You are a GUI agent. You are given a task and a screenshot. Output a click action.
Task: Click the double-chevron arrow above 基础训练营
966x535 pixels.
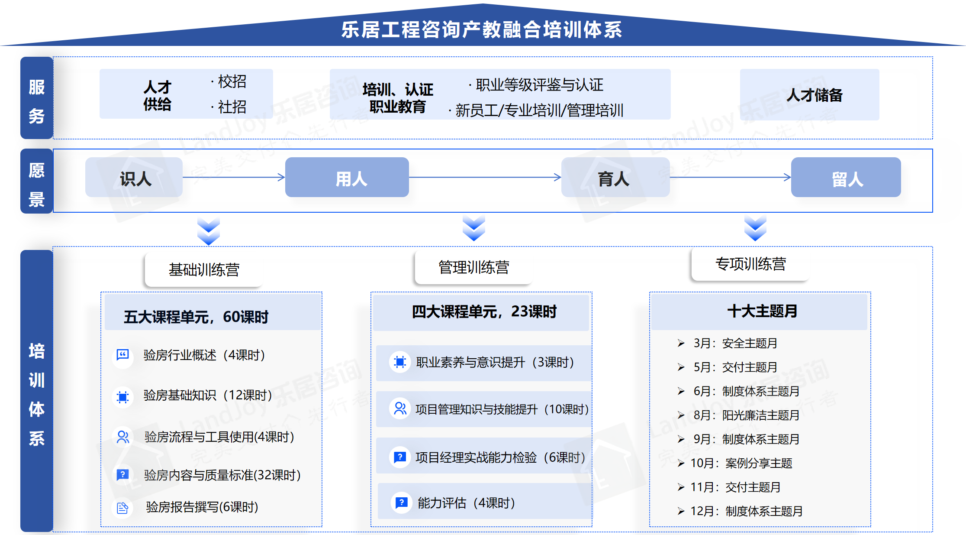point(209,231)
